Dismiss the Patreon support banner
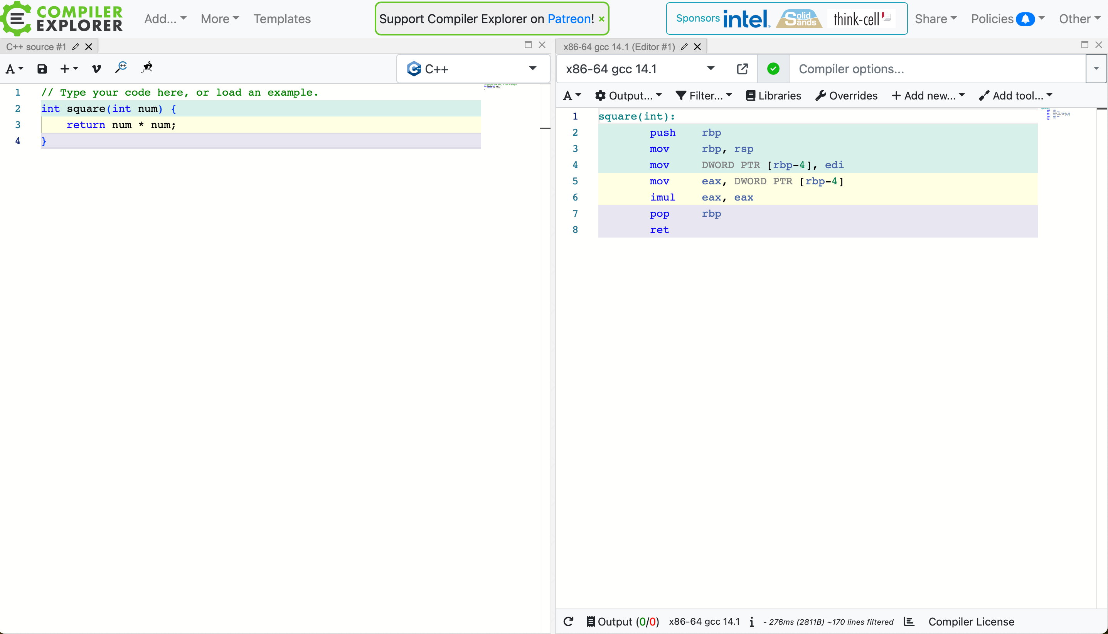 click(x=601, y=19)
